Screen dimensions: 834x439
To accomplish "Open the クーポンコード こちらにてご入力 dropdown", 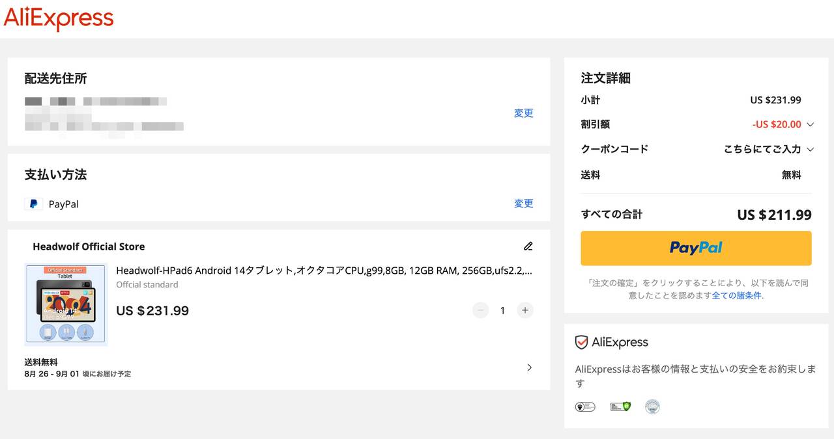I will [769, 149].
